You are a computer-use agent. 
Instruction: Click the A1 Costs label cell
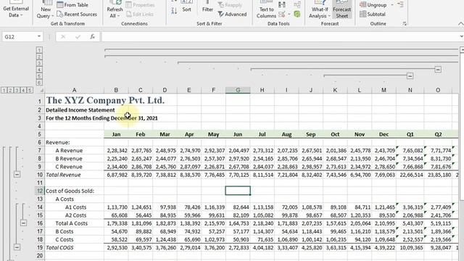point(74,207)
